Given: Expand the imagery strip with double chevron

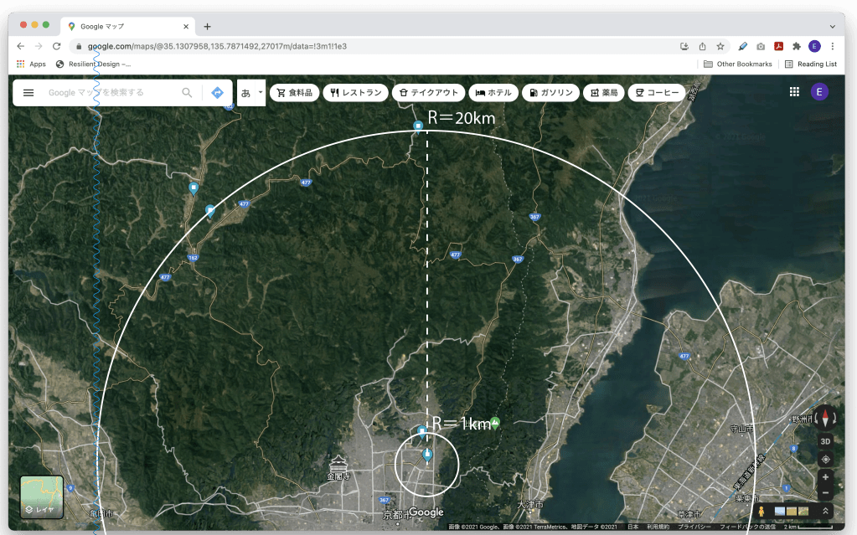Looking at the screenshot, I should (825, 511).
